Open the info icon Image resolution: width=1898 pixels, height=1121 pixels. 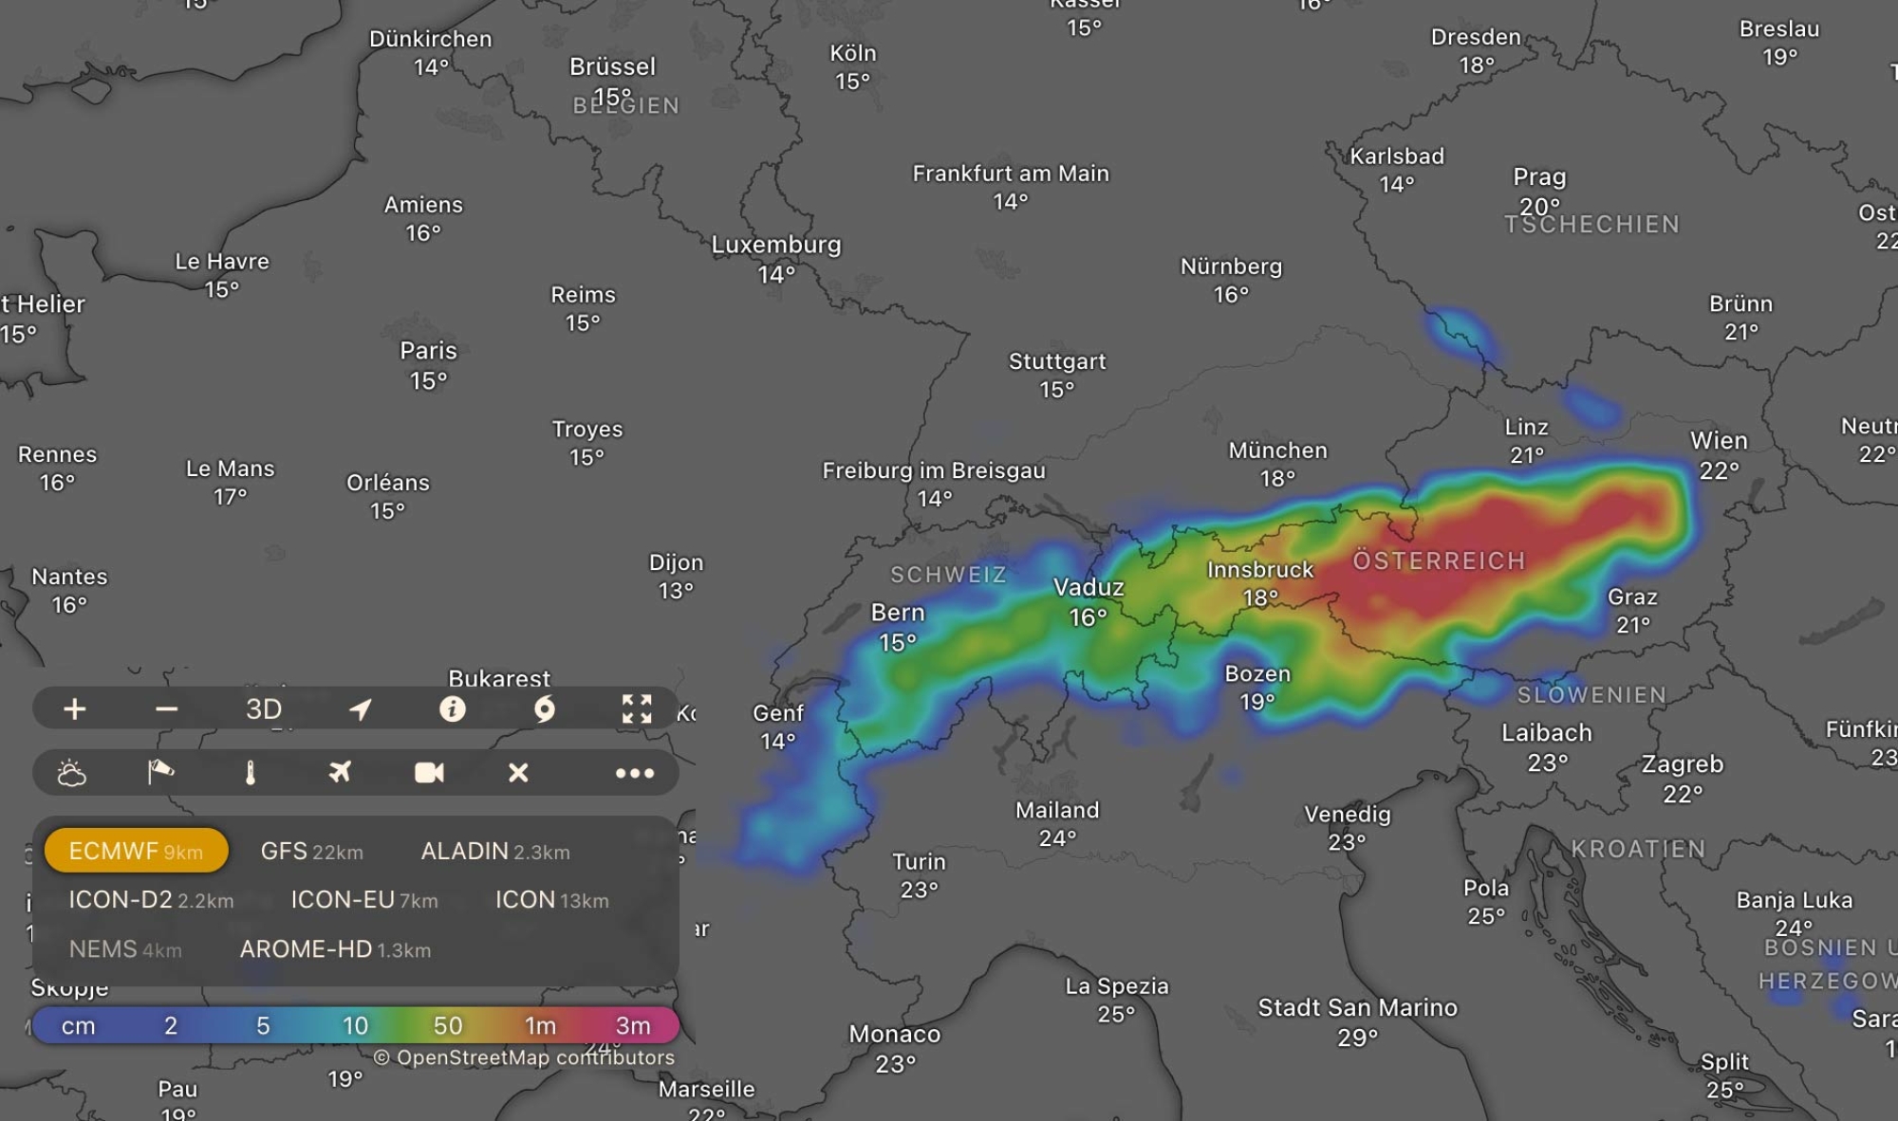coord(453,709)
